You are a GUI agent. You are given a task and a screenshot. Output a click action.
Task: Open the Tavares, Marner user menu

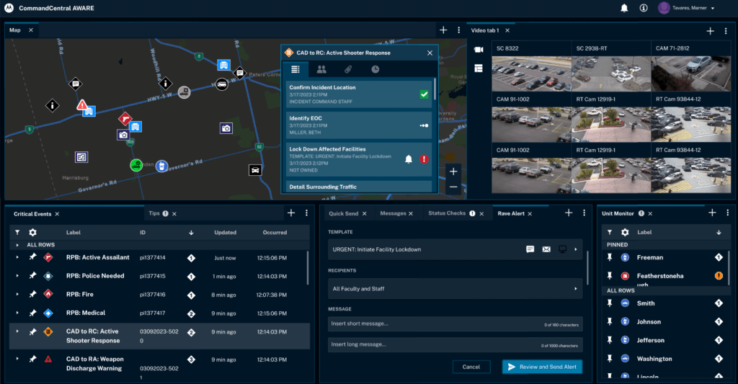tap(685, 8)
